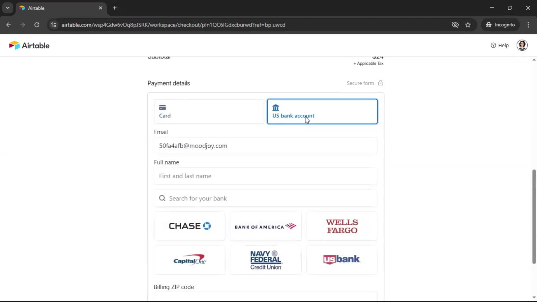Screen dimensions: 537x302
Task: Click the scrollbar up arrow
Action: click(534, 60)
